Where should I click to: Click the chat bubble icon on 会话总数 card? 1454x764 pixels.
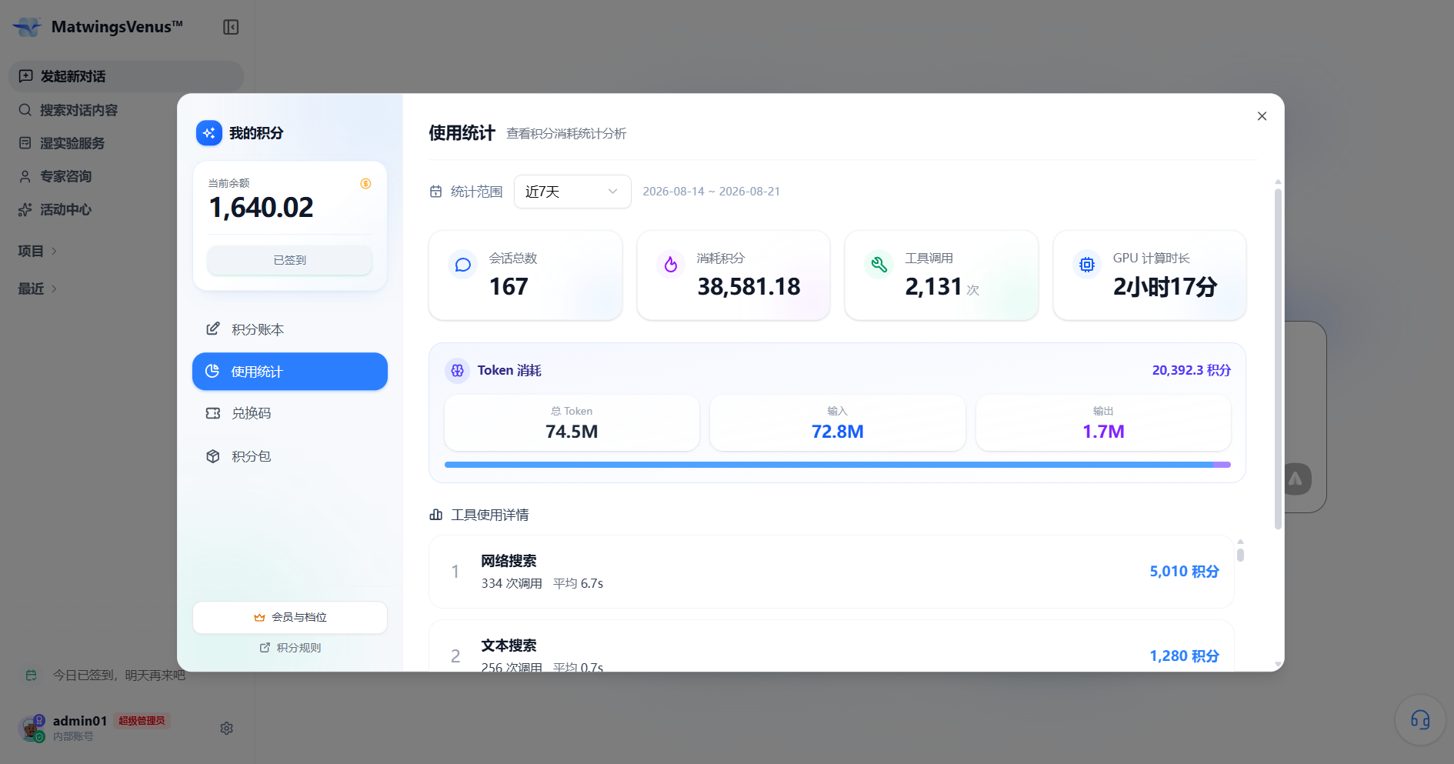click(463, 265)
